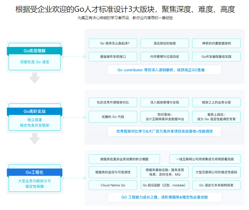Expand the 知识落地 card
Viewport: 249px width, 210px height.
pyautogui.click(x=165, y=117)
